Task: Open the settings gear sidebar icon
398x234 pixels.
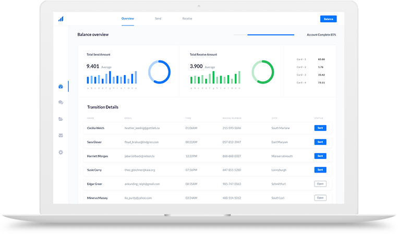Action: (x=61, y=152)
